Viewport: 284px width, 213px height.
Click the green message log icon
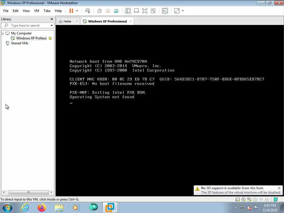[276, 199]
